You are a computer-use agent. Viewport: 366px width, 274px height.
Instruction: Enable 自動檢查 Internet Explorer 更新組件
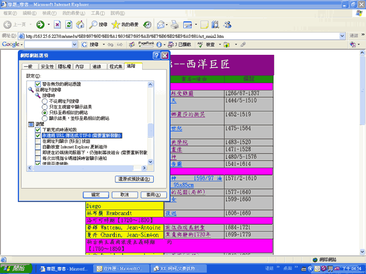click(38, 147)
